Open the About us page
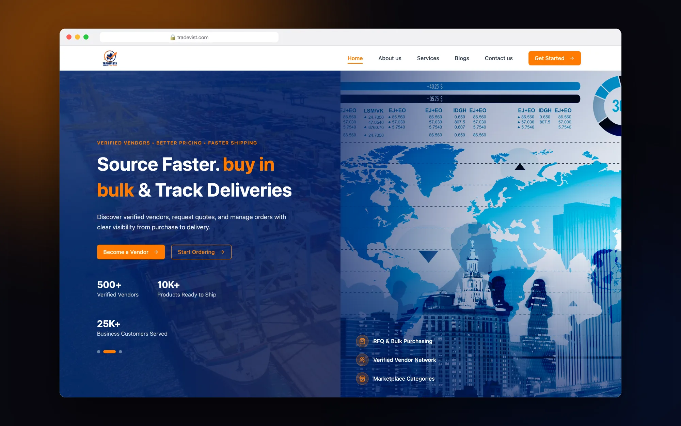 pos(390,58)
